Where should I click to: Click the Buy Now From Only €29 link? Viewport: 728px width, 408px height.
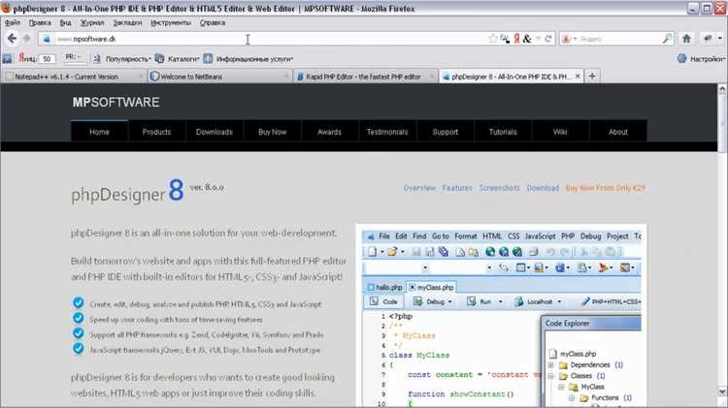[606, 188]
